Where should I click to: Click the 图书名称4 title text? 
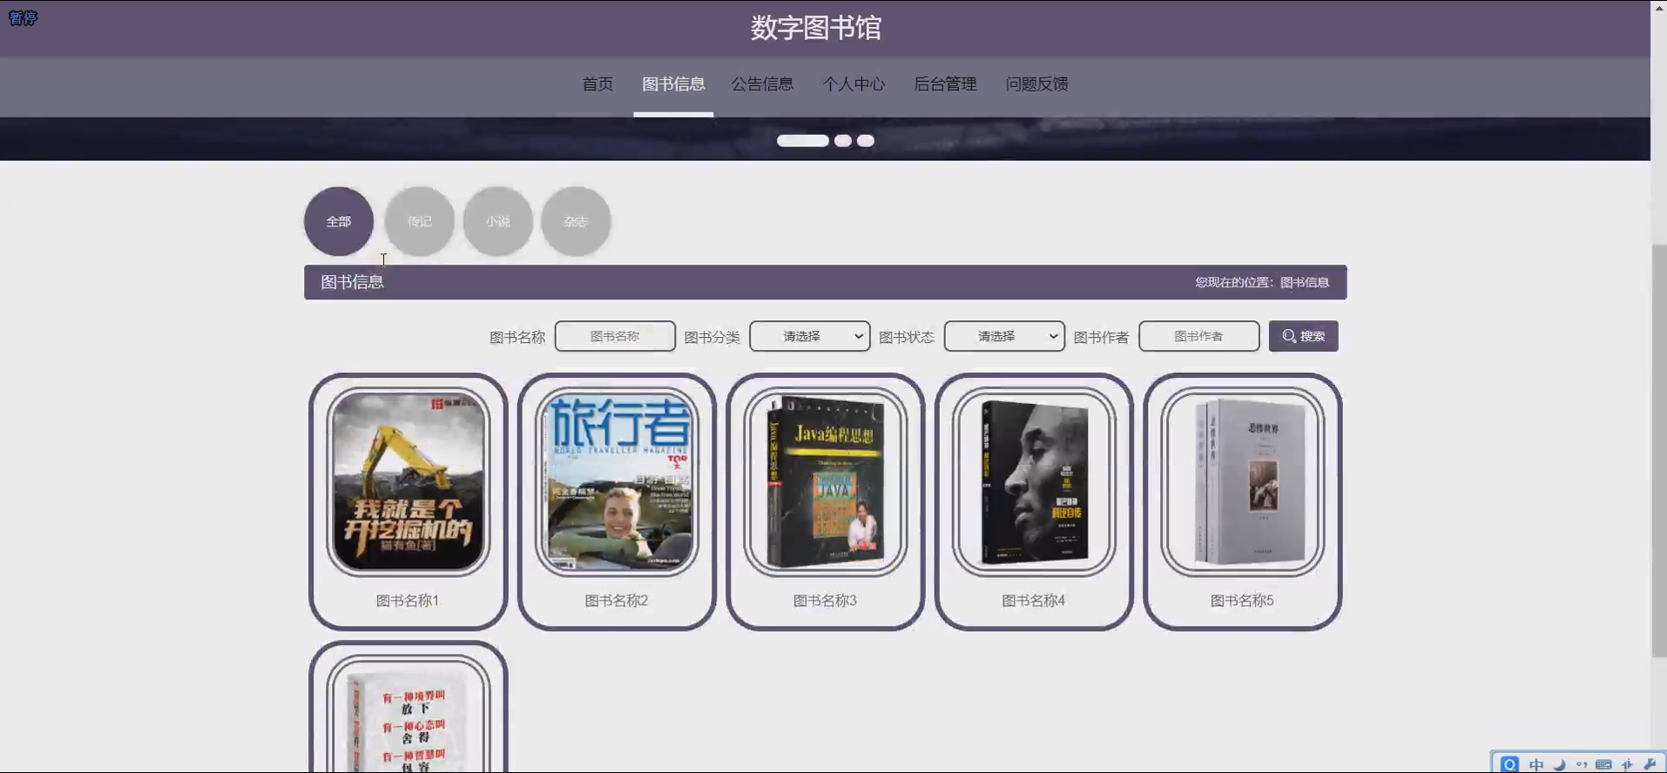[x=1033, y=601]
